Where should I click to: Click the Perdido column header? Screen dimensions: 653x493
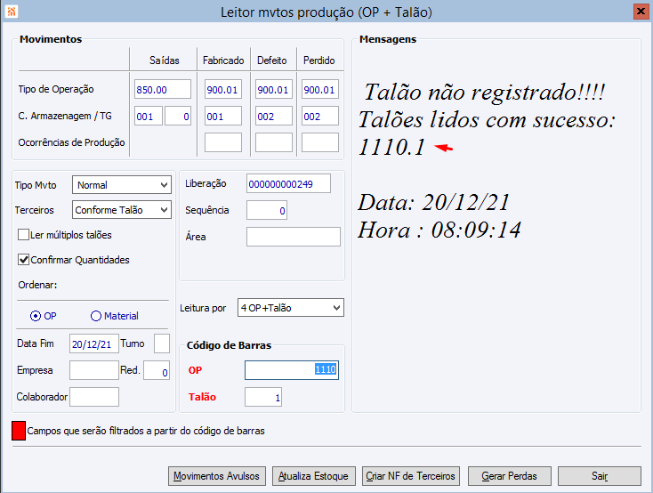[319, 61]
